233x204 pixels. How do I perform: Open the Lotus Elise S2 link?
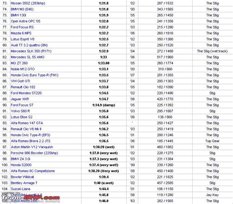(22, 117)
